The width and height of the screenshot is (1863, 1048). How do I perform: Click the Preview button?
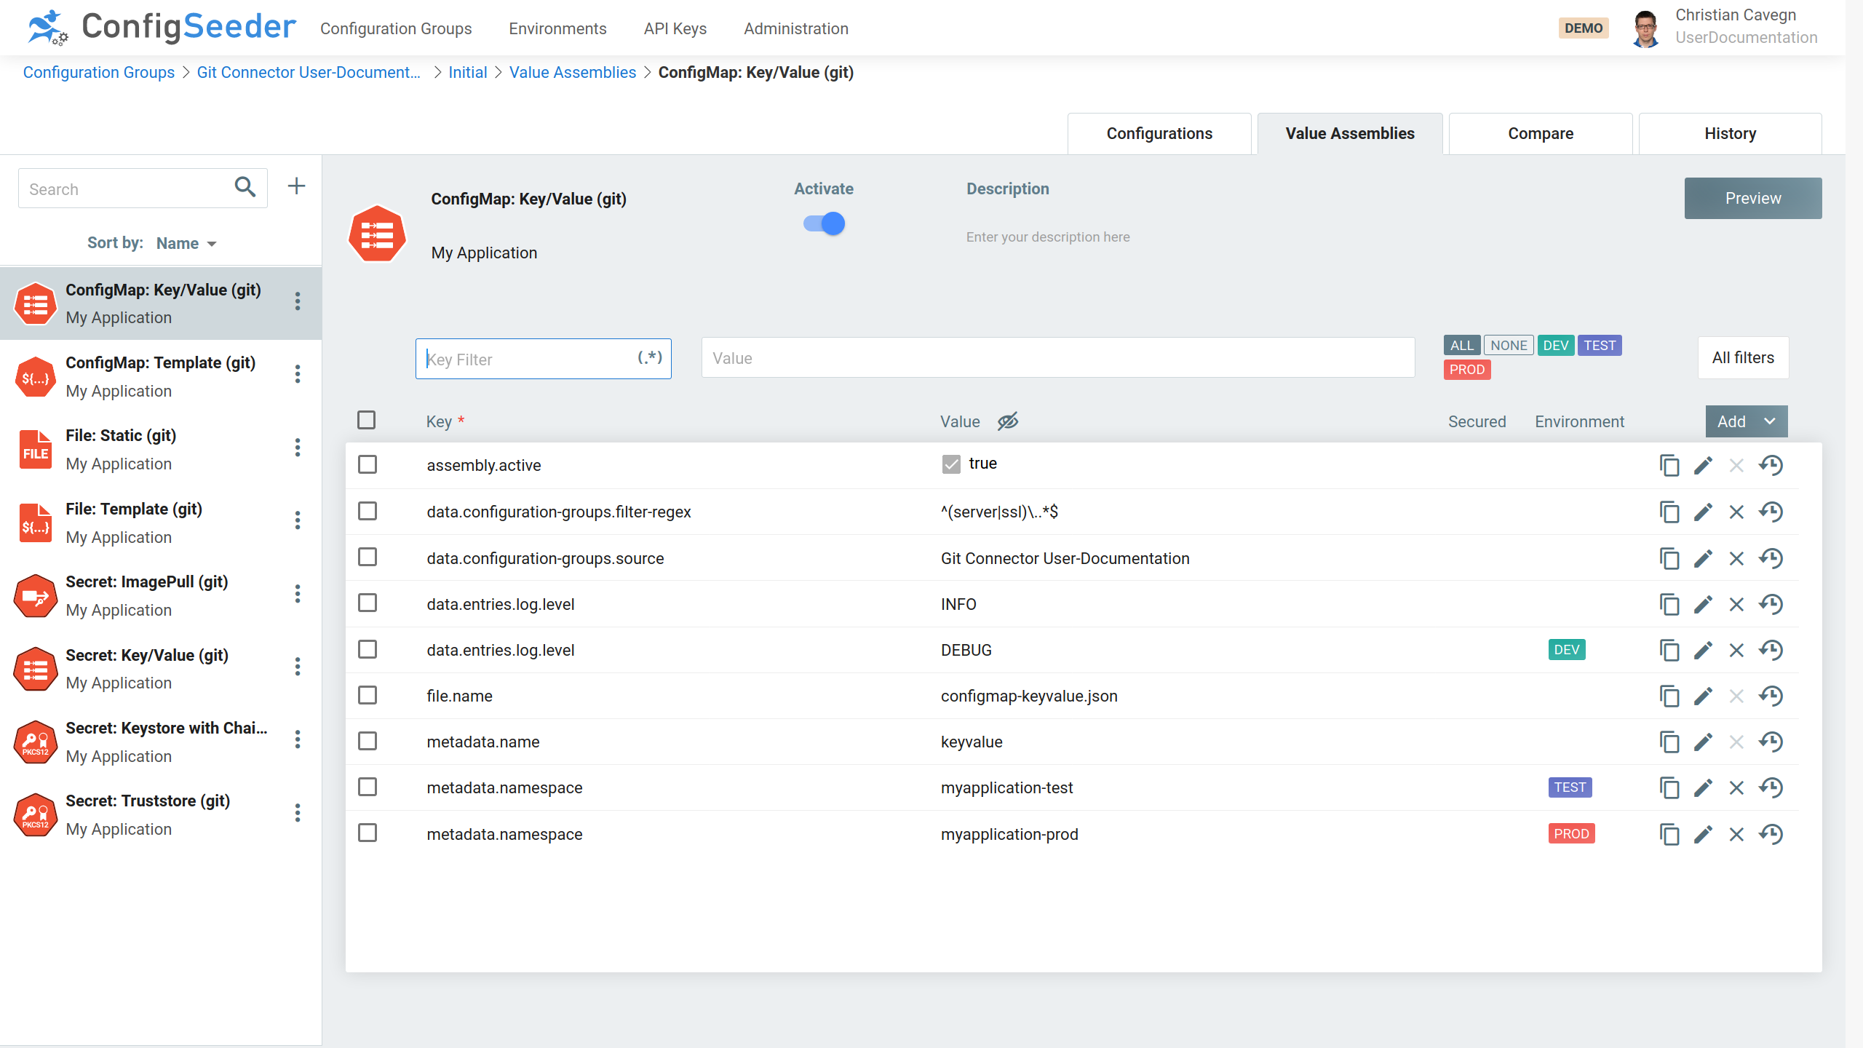(1752, 198)
